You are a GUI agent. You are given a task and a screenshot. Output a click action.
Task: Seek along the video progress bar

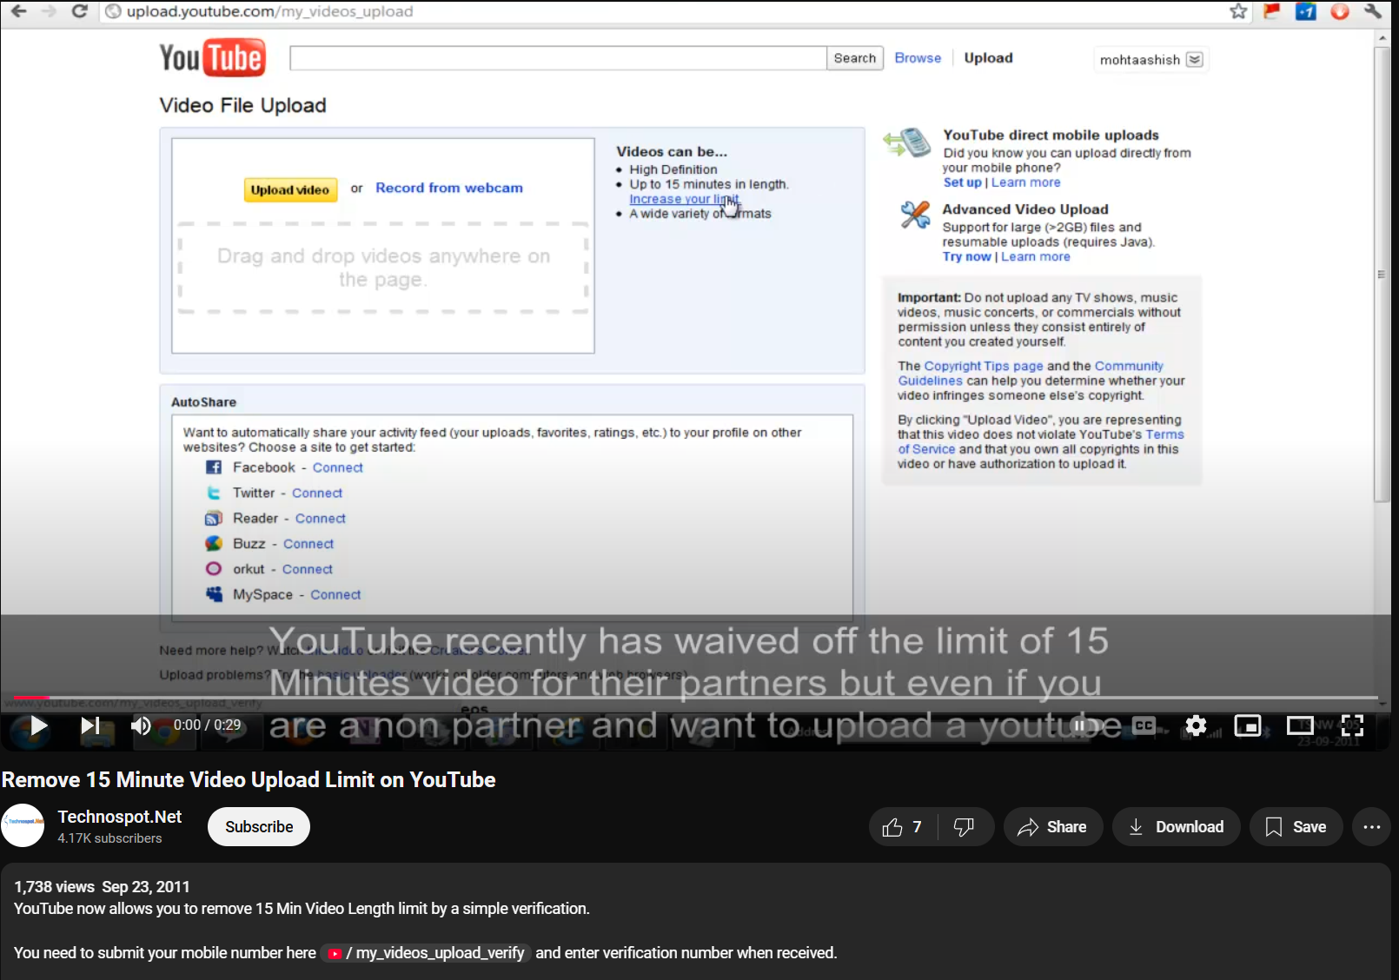click(695, 698)
